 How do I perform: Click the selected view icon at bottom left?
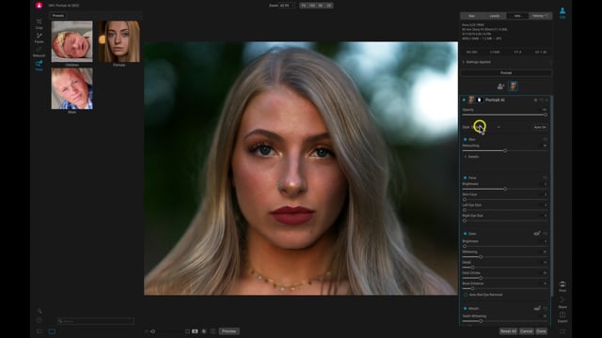pyautogui.click(x=52, y=331)
